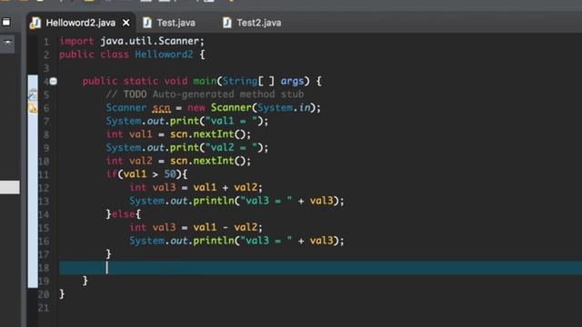Click the string "val1 = " on line 7
This screenshot has width=582, height=327.
(x=232, y=121)
